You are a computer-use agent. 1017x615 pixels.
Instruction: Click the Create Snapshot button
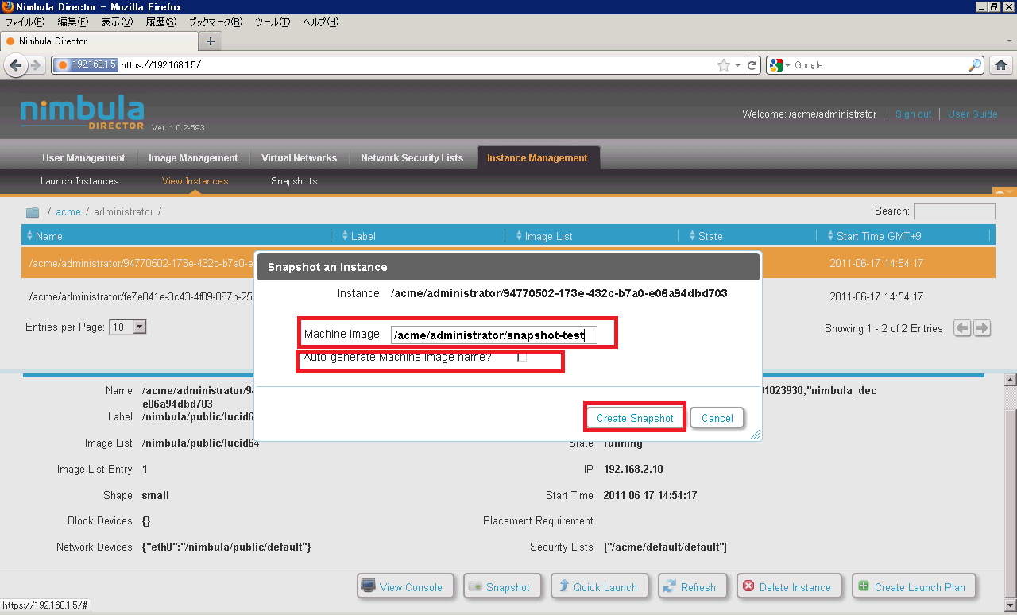coord(635,418)
